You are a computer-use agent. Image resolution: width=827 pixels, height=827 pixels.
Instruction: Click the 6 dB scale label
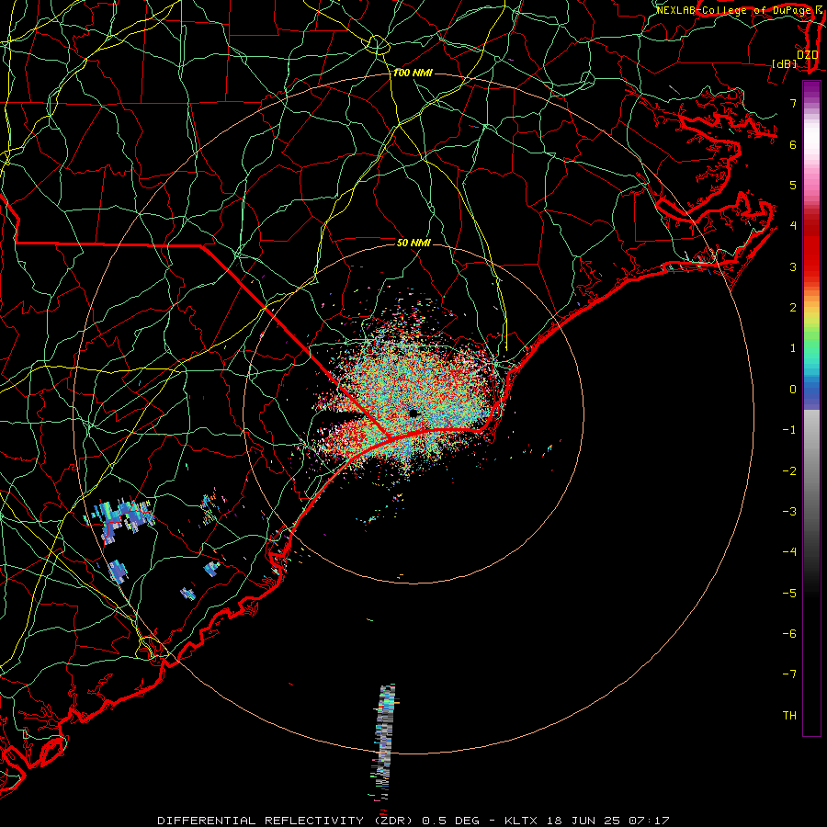coord(793,144)
